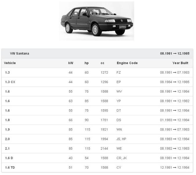The height and width of the screenshot is (175, 196).
Task: Click the Year Built column header
Action: click(x=180, y=63)
